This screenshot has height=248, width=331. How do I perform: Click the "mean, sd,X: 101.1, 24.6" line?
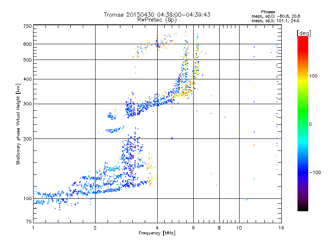tap(275, 21)
